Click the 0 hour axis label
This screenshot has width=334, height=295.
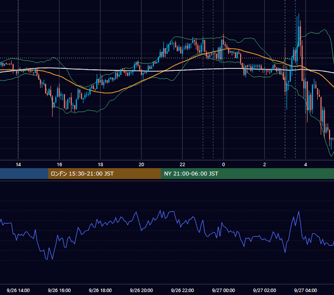coord(223,165)
